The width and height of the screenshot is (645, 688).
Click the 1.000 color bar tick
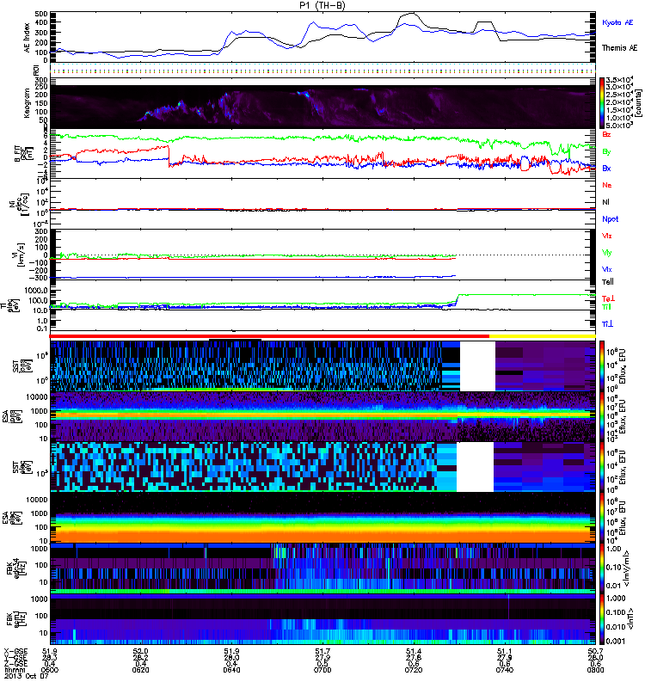[615, 598]
